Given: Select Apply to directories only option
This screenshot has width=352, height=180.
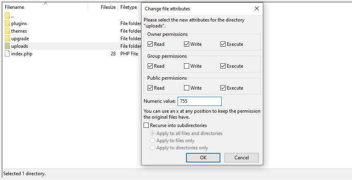Looking at the screenshot, I should (x=152, y=148).
